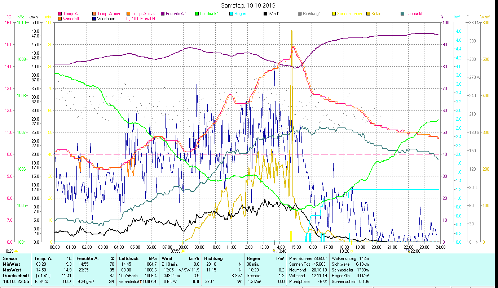Click the Temp. A. min legend swatch
498x288 pixels.
coord(94,14)
